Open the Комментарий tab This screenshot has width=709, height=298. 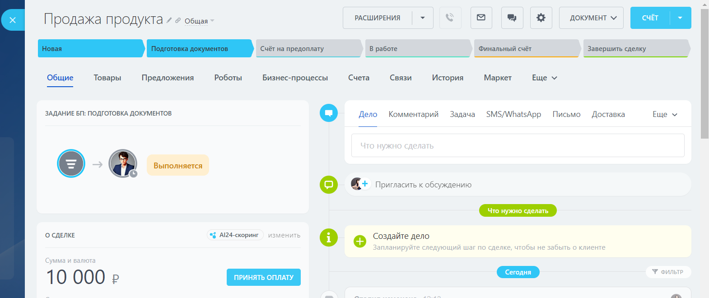(413, 114)
